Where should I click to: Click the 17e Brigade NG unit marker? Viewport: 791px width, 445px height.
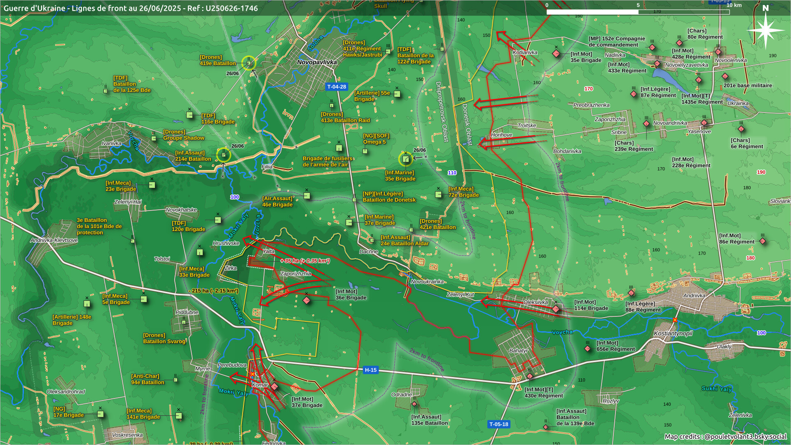coord(100,414)
